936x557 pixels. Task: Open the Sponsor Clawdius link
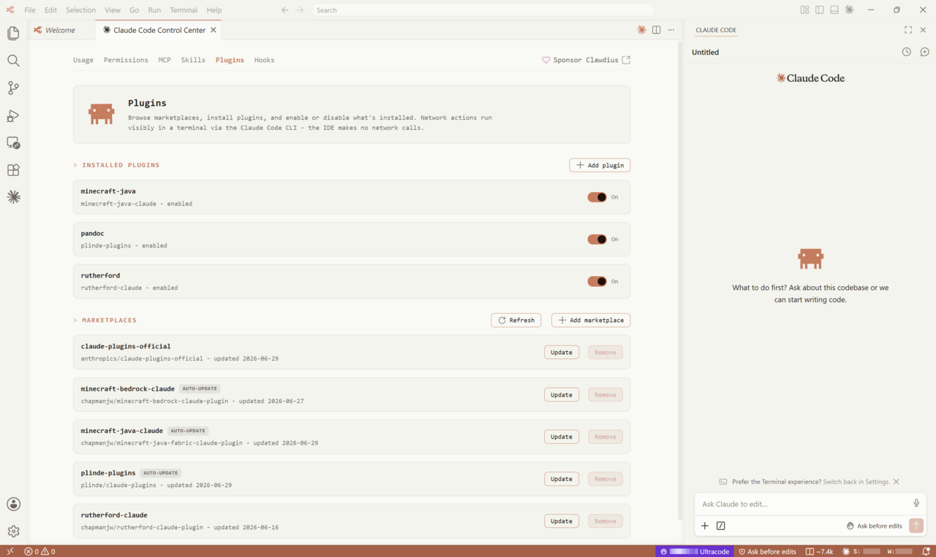(x=586, y=60)
